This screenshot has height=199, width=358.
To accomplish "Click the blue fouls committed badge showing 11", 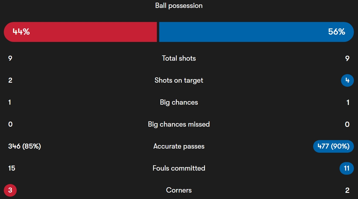I will pos(347,168).
